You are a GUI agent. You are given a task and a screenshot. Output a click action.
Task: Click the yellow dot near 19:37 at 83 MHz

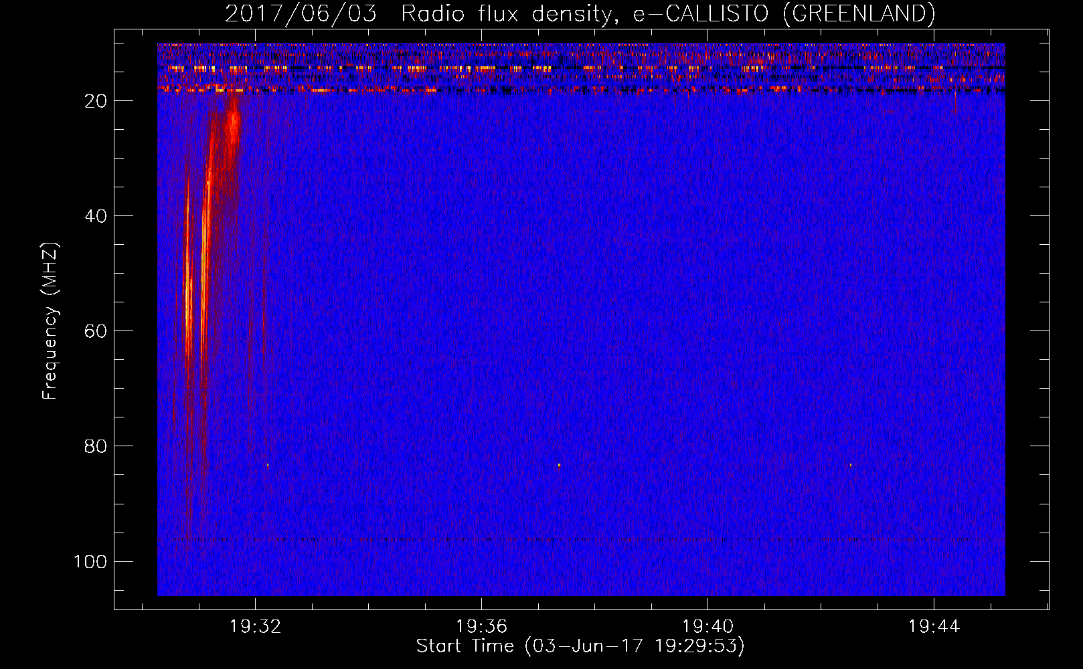559,465
